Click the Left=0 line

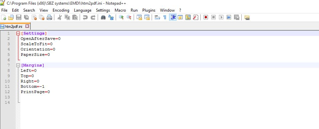click(x=29, y=70)
